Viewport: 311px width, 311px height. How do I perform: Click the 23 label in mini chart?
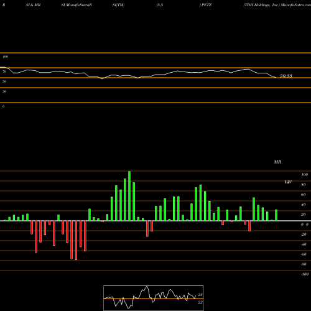200,295
